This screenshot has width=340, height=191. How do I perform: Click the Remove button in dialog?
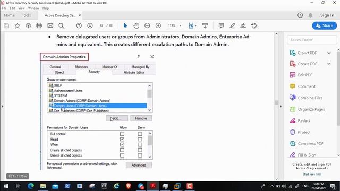(x=141, y=118)
